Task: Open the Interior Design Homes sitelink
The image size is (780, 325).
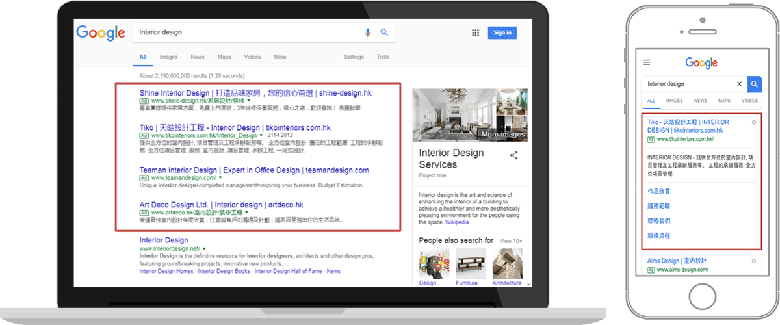Action: 166,272
